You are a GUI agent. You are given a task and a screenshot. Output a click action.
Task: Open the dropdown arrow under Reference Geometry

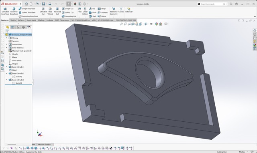114,17
